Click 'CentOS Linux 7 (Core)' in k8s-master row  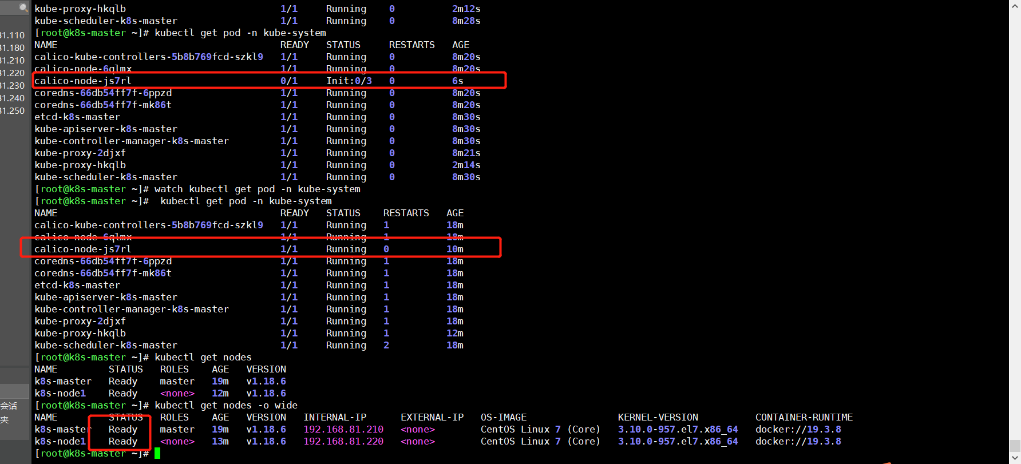click(x=541, y=429)
